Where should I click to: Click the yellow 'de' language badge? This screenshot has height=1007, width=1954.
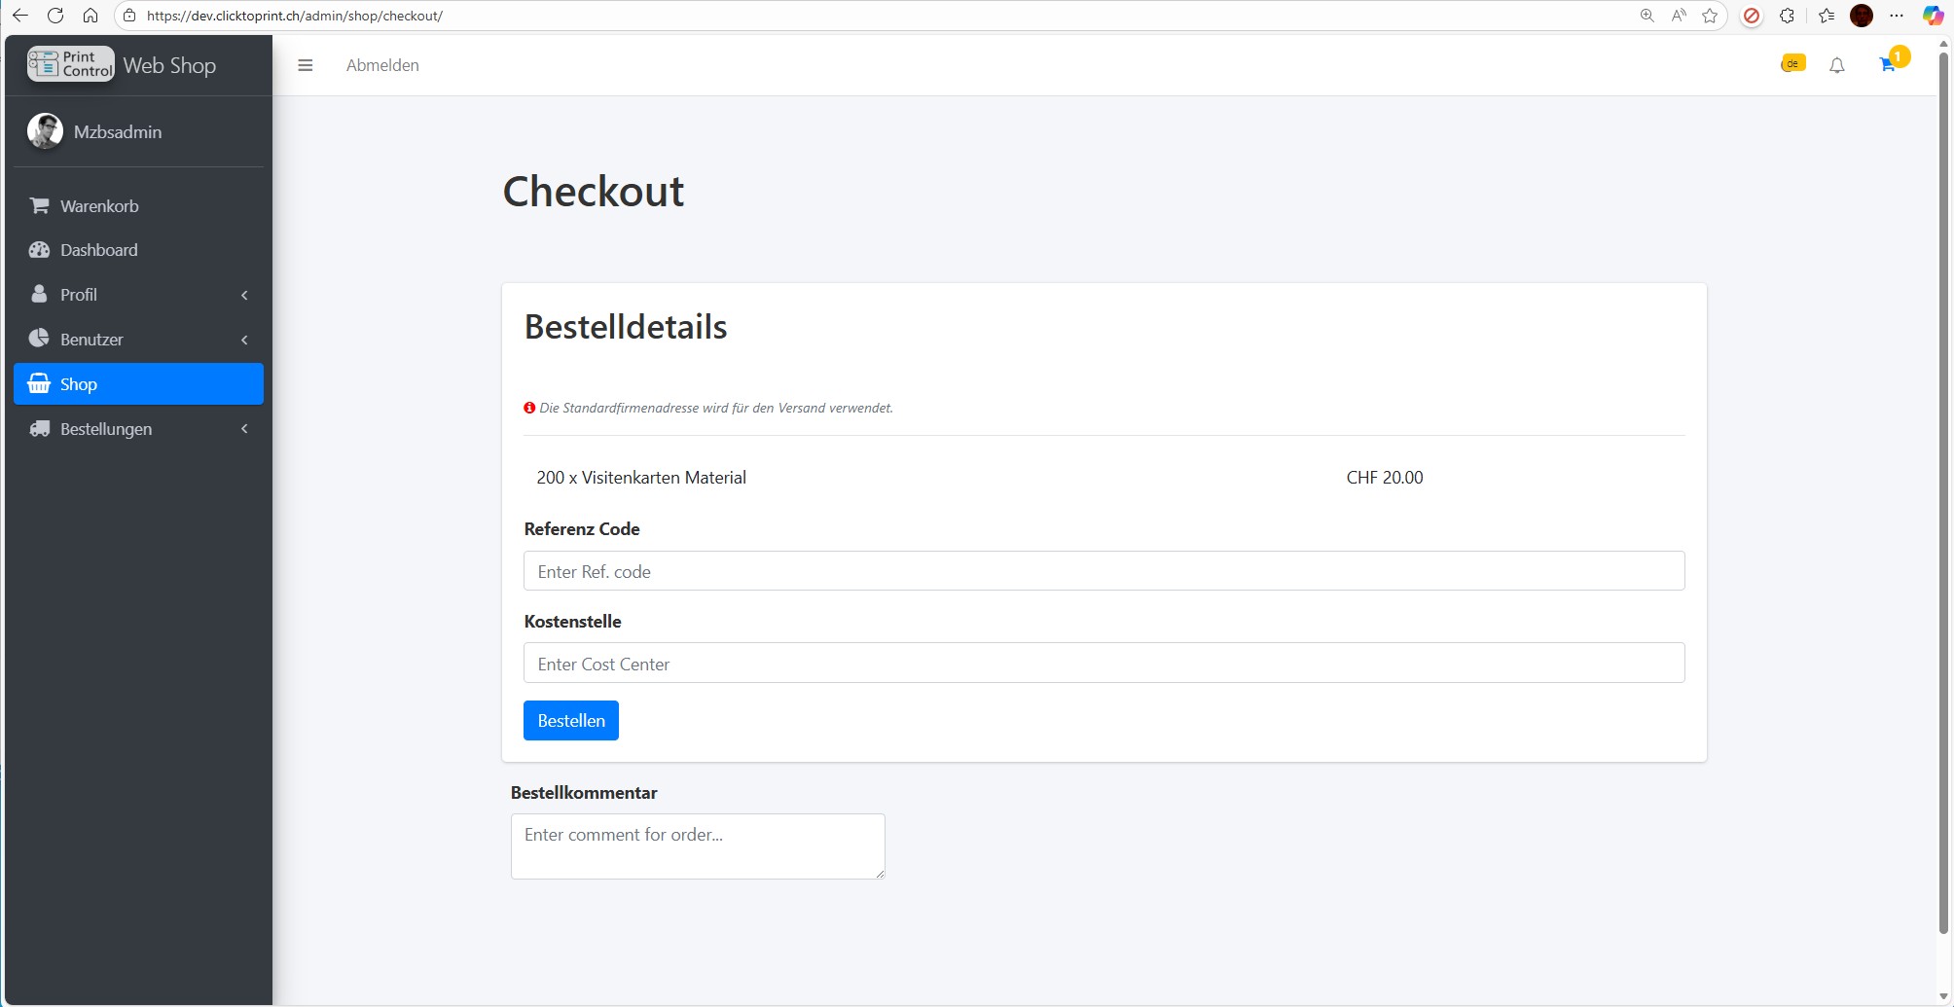point(1792,64)
